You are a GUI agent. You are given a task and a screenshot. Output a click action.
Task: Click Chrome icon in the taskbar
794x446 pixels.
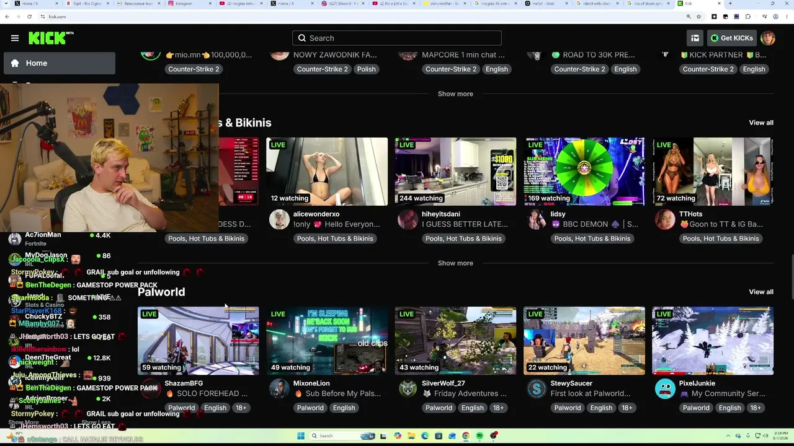click(x=466, y=436)
